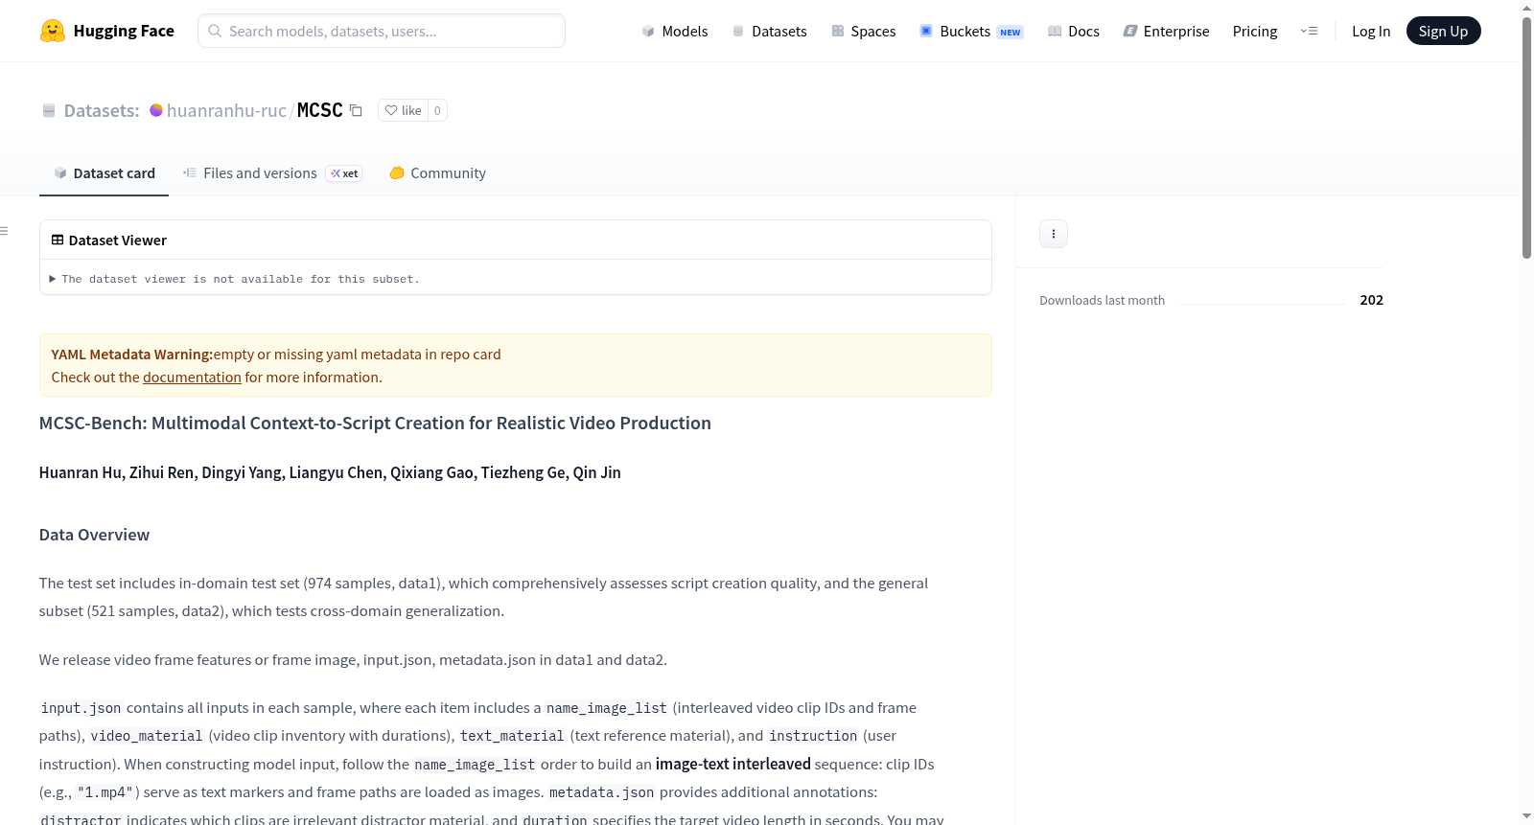Open the three-dot options menu in sidebar
Viewport: 1534px width, 825px height.
point(1054,234)
